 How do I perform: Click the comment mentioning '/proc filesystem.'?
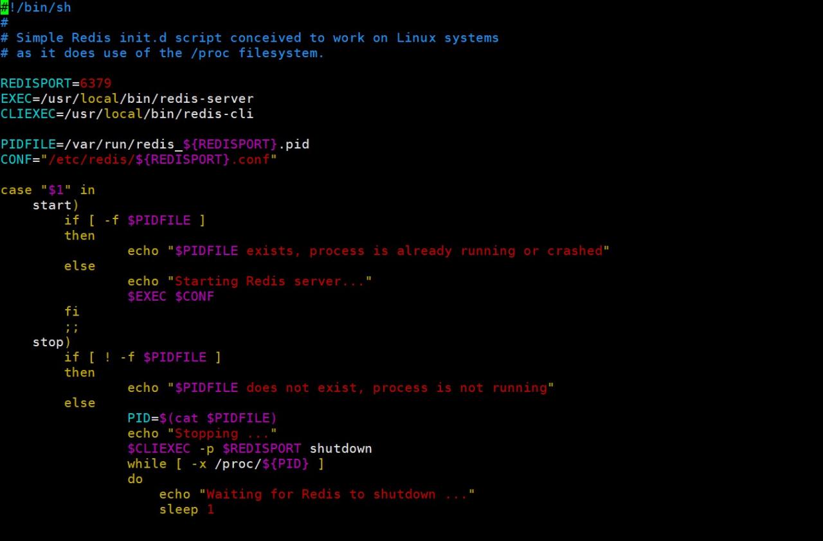point(162,53)
